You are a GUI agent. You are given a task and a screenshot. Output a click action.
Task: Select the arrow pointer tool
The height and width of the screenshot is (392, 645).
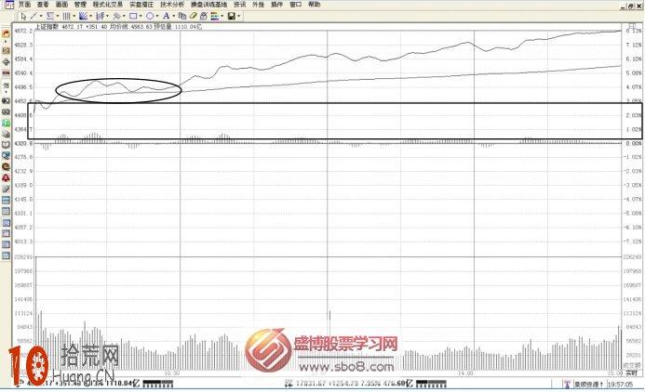click(23, 16)
